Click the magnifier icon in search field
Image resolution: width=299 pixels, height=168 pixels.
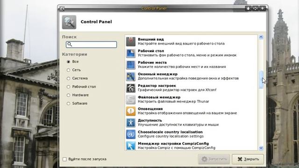coord(70,44)
